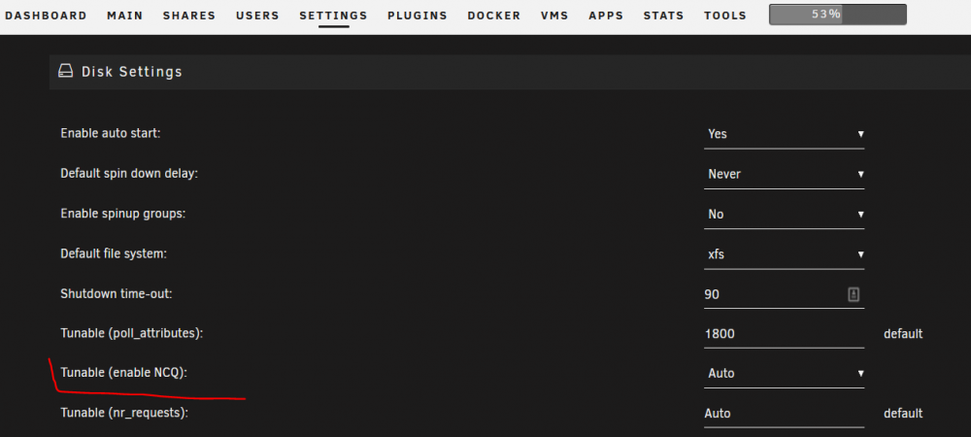
Task: Switch to the APPS tab
Action: (x=606, y=17)
